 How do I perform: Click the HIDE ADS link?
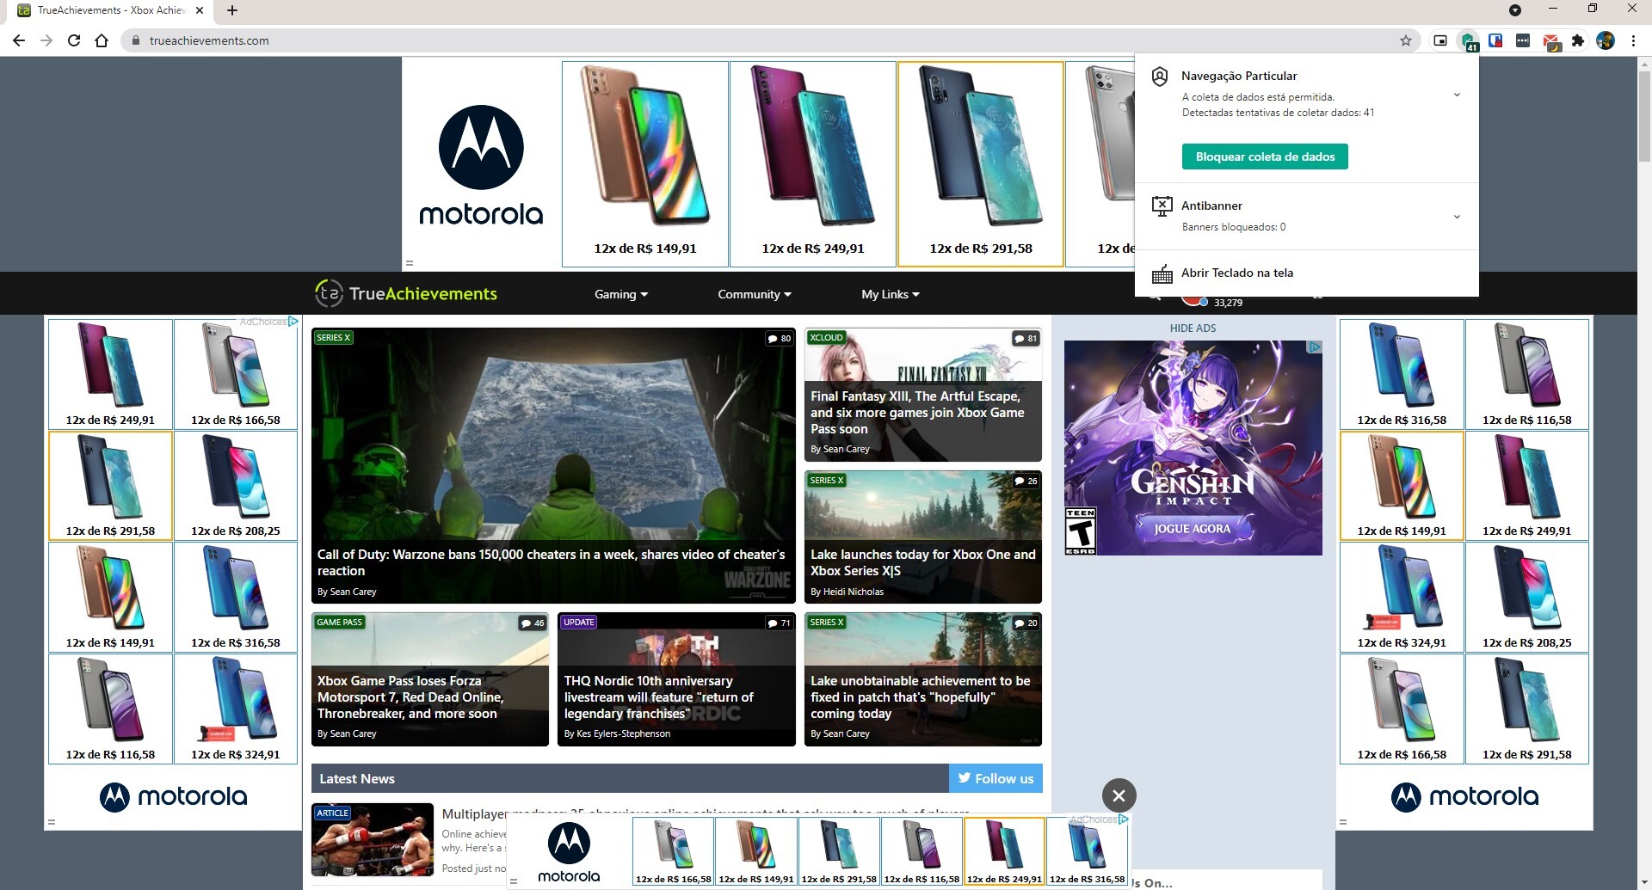click(x=1193, y=328)
